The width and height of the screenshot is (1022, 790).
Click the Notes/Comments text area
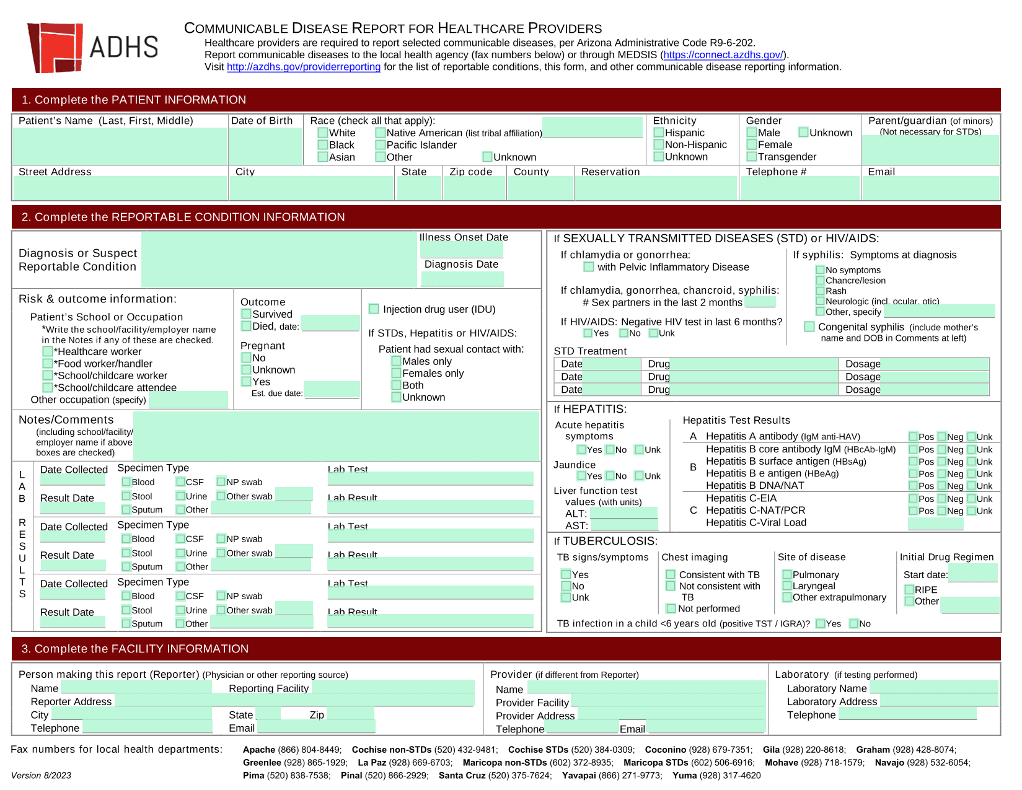point(336,436)
